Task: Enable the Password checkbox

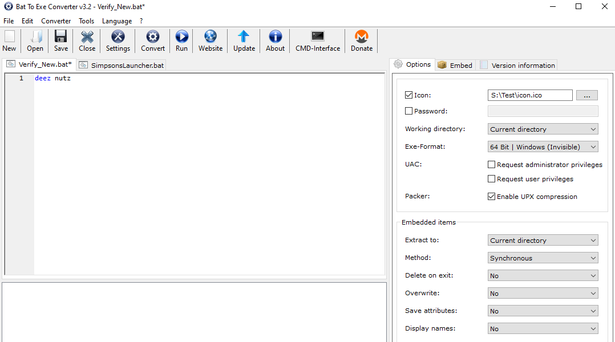Action: click(x=408, y=111)
